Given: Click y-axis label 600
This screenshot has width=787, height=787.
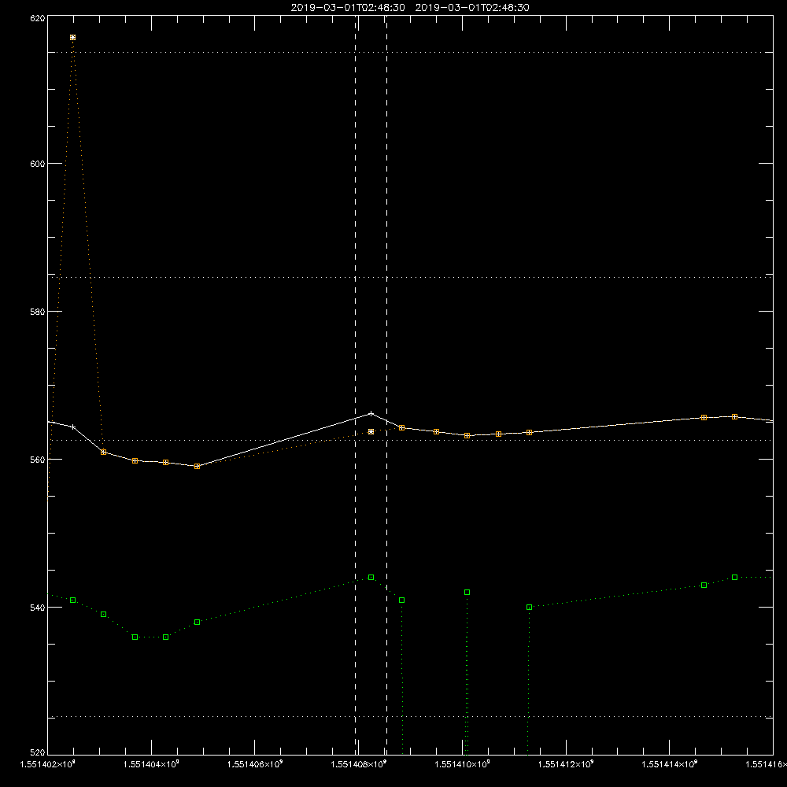Looking at the screenshot, I should [x=38, y=164].
